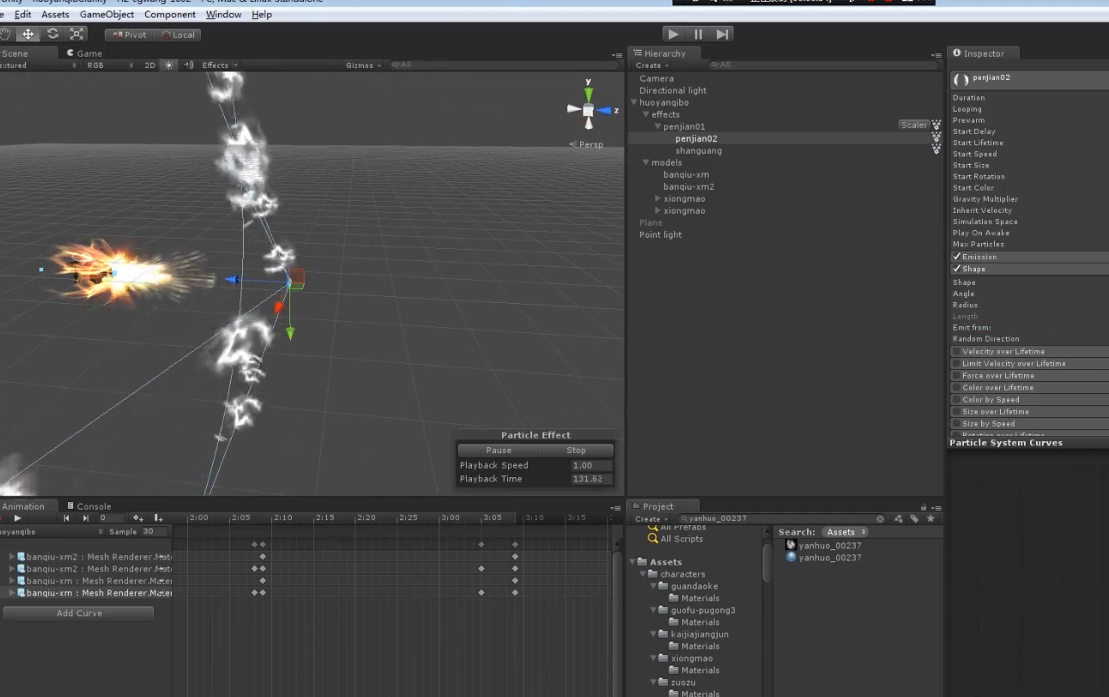Enable Color by Speed module
Viewport: 1109px width, 697px height.
coord(956,399)
